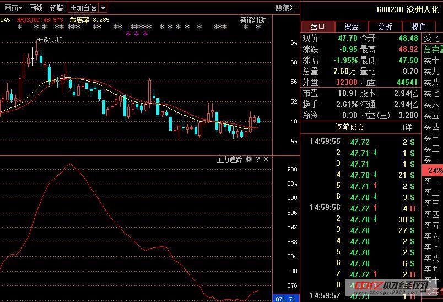This screenshot has width=443, height=302.
Task: Click the 最低 value 47.50
Action: [x=408, y=60]
